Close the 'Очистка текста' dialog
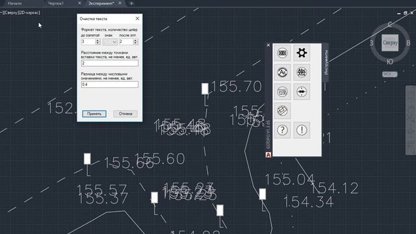The image size is (416, 234). pyautogui.click(x=137, y=19)
